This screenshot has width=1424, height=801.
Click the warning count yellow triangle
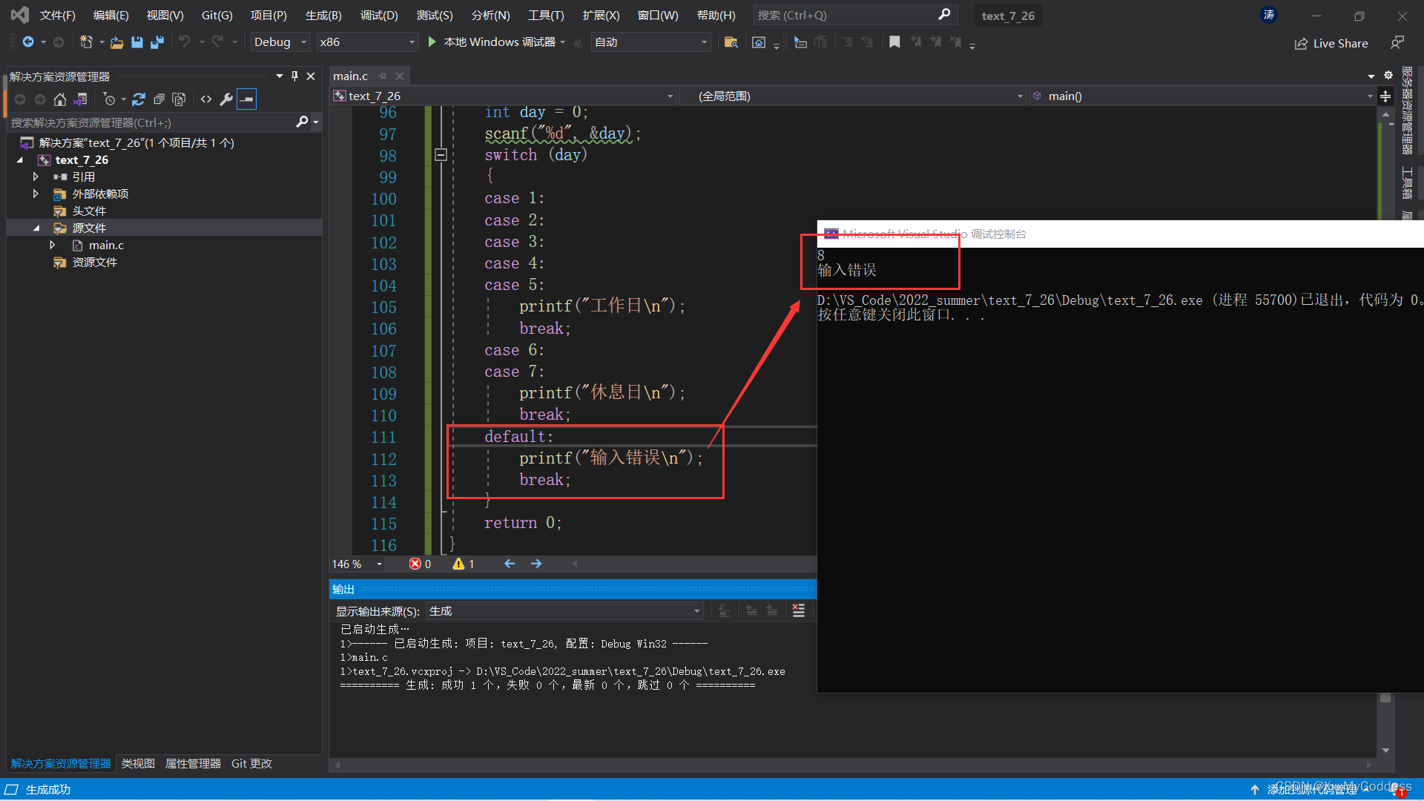tap(458, 564)
